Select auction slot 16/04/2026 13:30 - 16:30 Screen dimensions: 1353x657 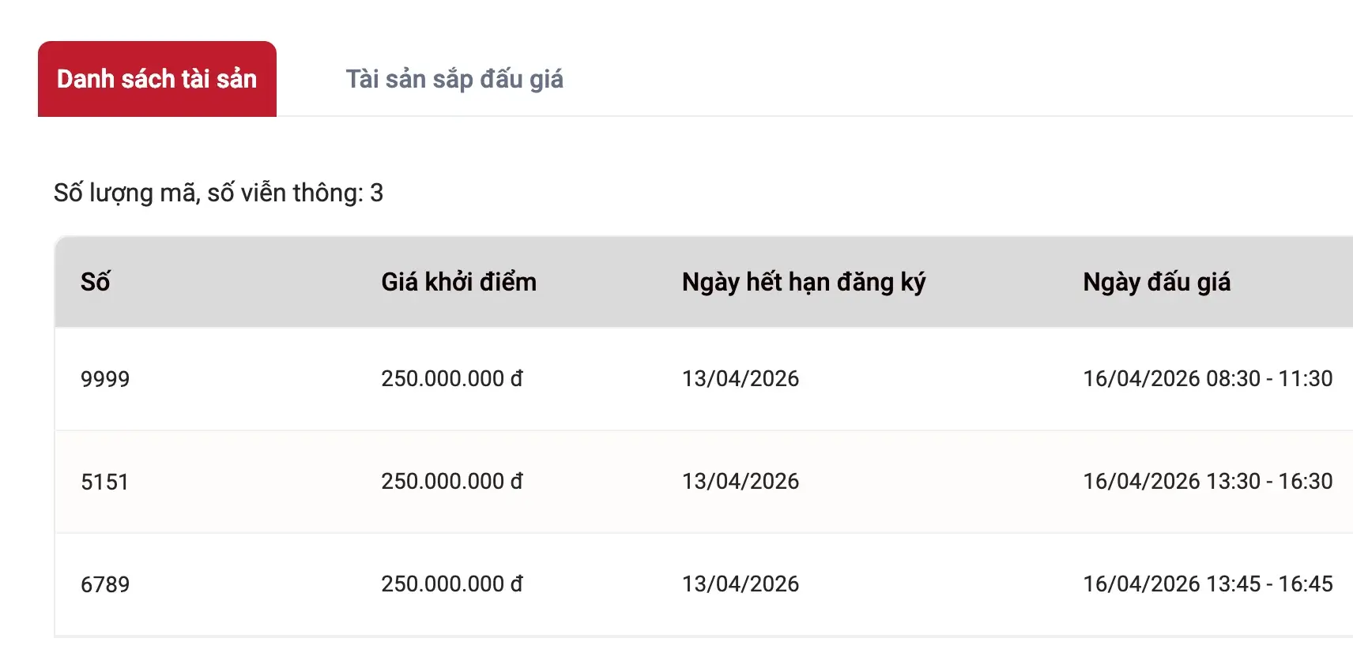tap(1207, 482)
